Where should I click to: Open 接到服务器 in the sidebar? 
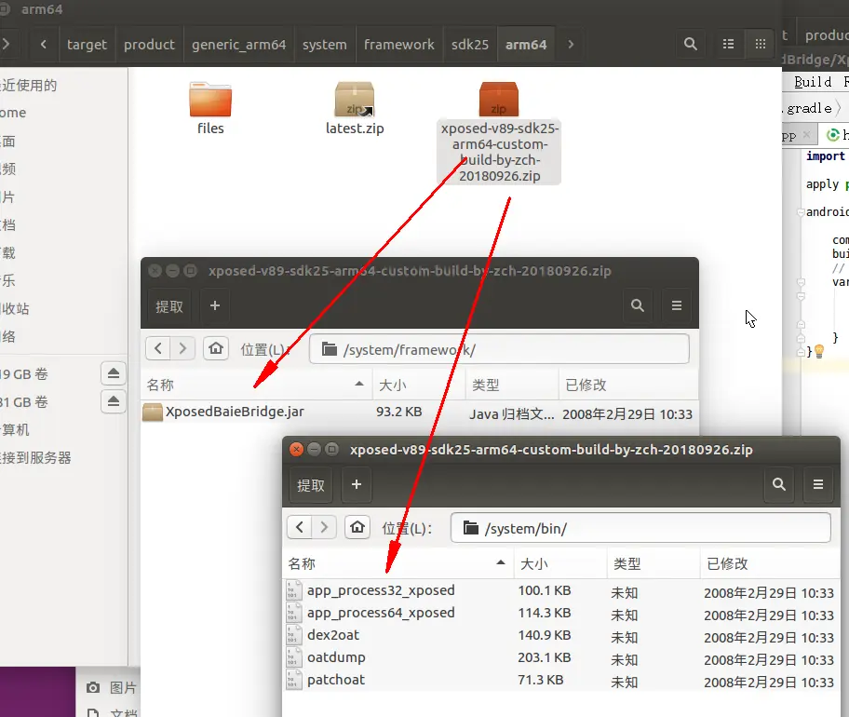(35, 457)
